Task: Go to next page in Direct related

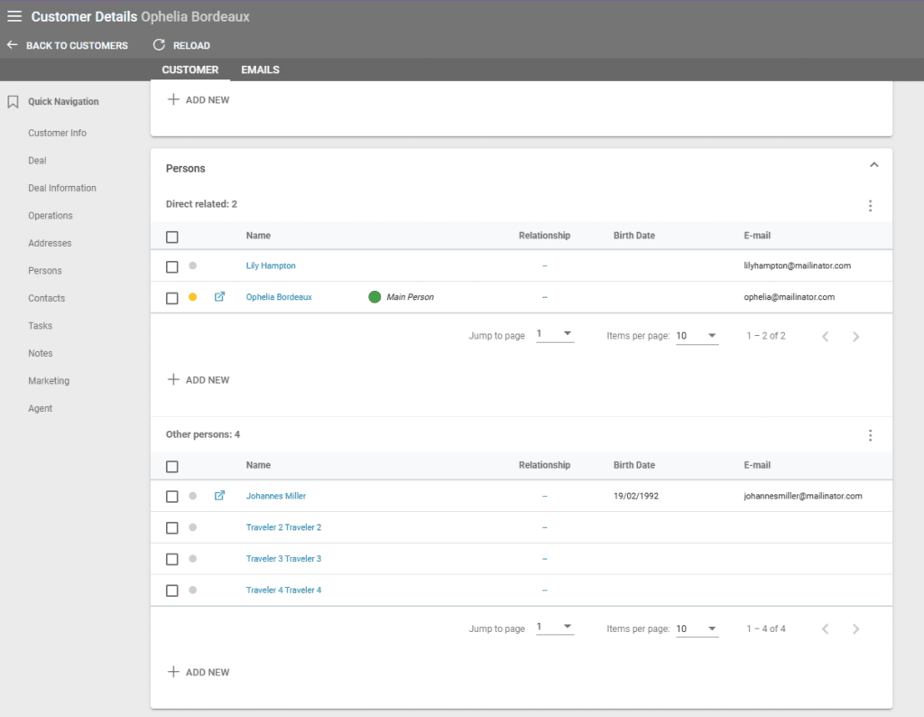Action: pos(855,337)
